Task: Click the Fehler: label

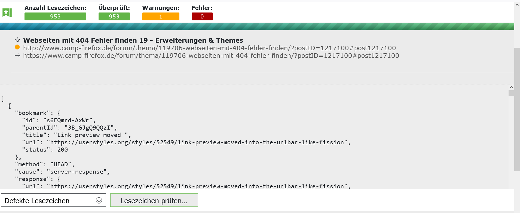Action: (x=202, y=8)
